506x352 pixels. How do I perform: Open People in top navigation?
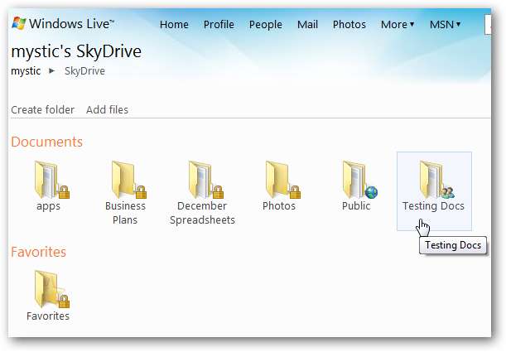pos(266,25)
